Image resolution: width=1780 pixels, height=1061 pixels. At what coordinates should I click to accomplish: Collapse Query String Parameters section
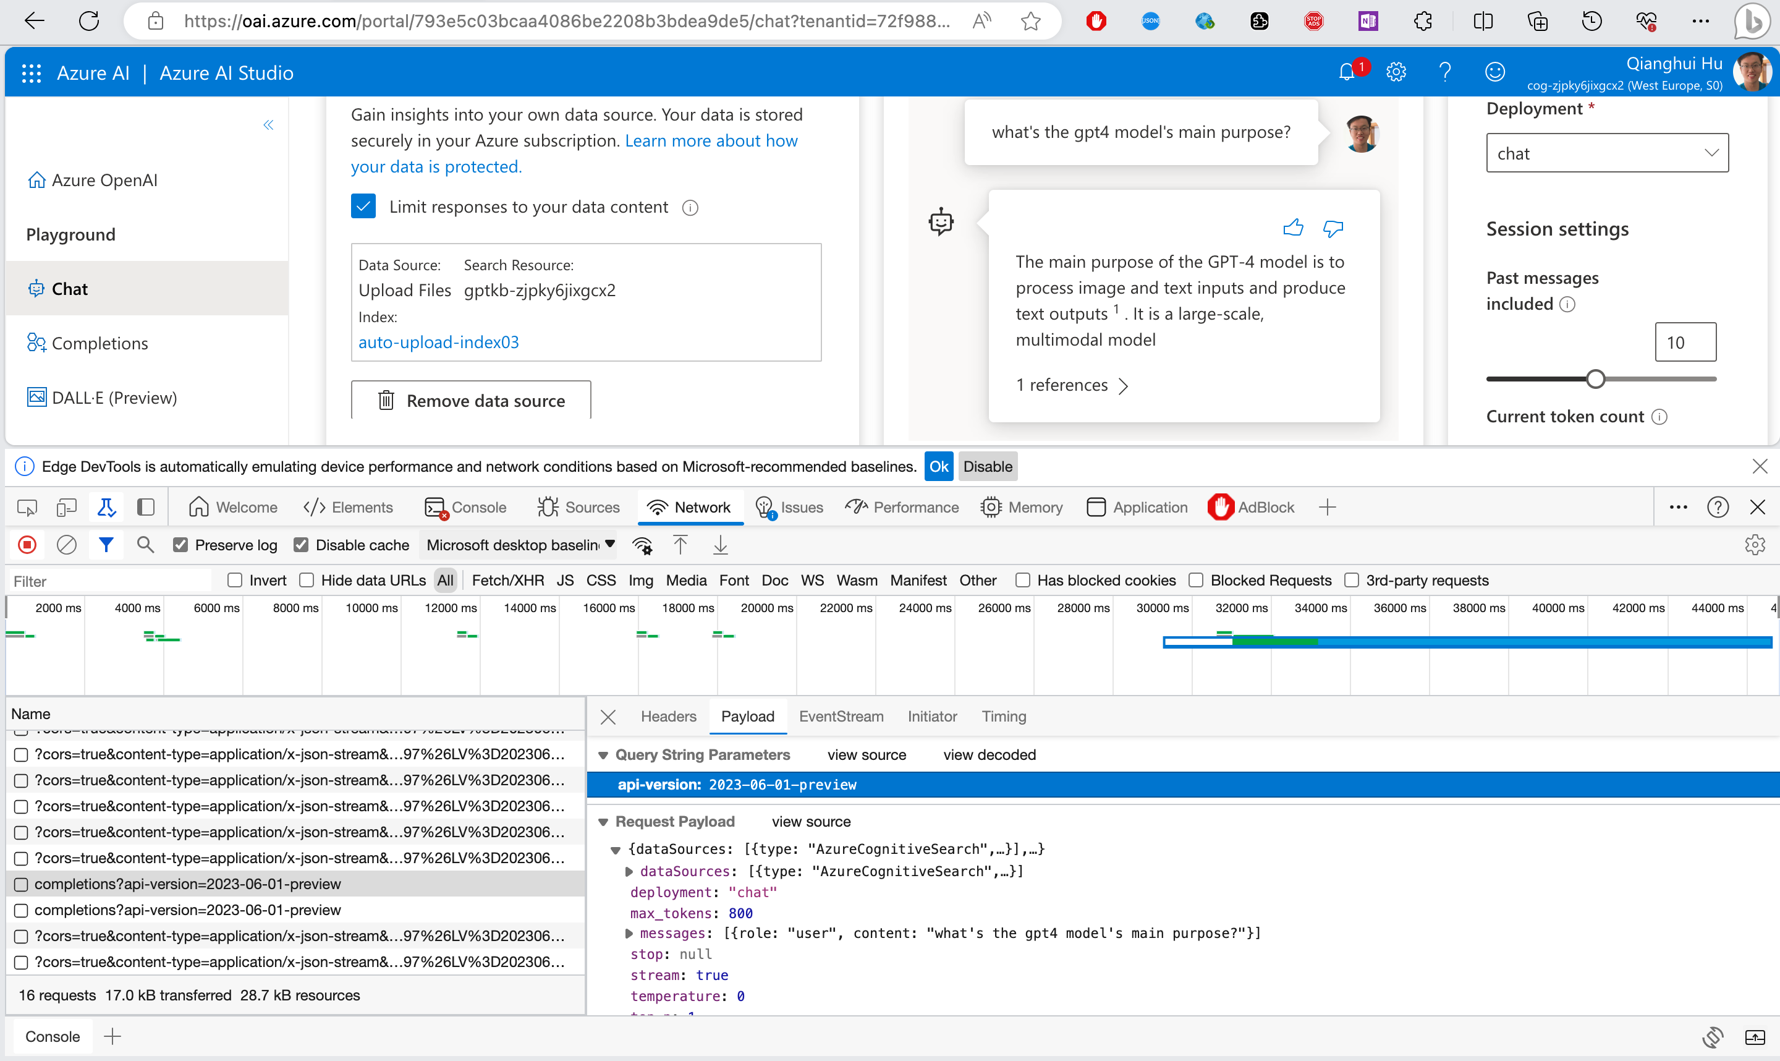pos(603,755)
